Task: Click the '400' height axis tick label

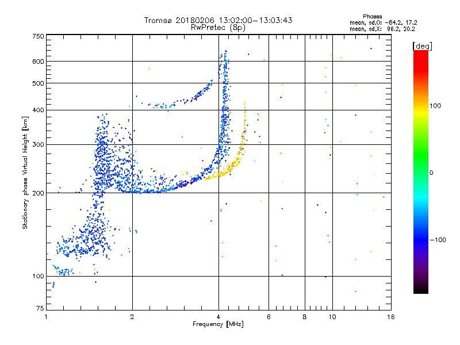Action: pyautogui.click(x=39, y=110)
